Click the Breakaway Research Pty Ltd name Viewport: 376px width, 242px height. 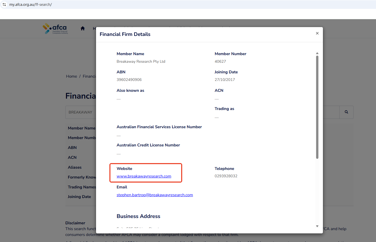141,61
